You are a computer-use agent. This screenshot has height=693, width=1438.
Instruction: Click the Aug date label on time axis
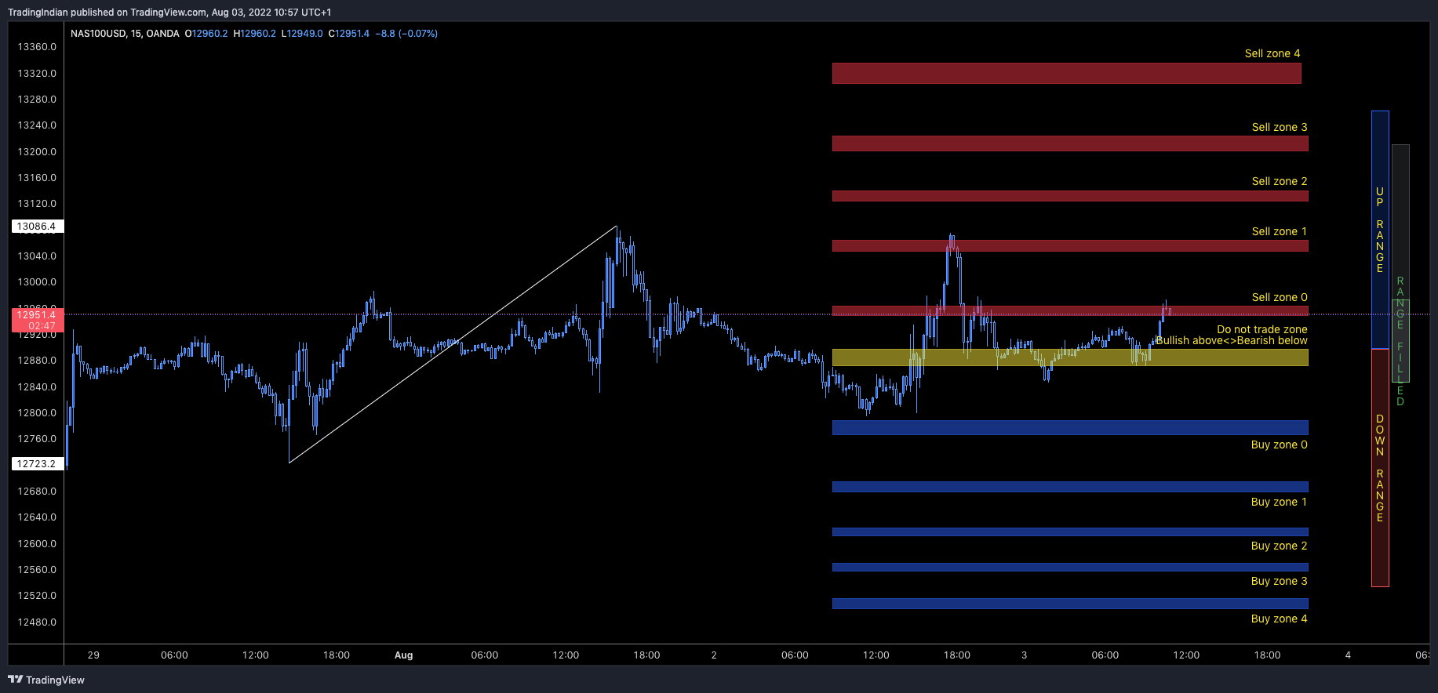(403, 655)
